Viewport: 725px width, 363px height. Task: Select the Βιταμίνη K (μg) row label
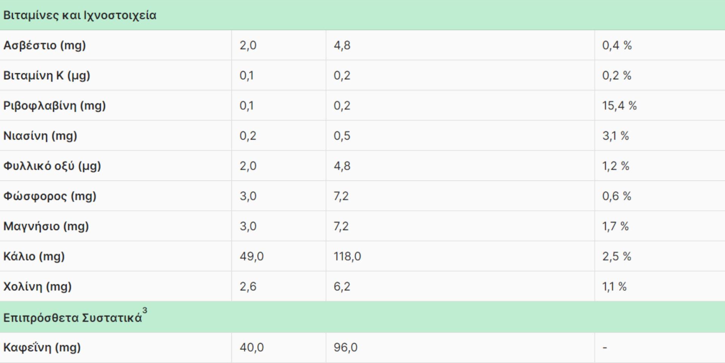coord(47,76)
